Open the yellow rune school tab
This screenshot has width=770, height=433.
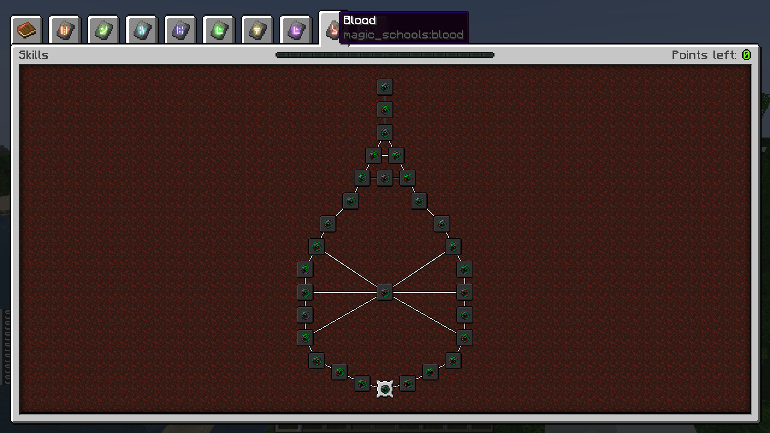coord(256,29)
